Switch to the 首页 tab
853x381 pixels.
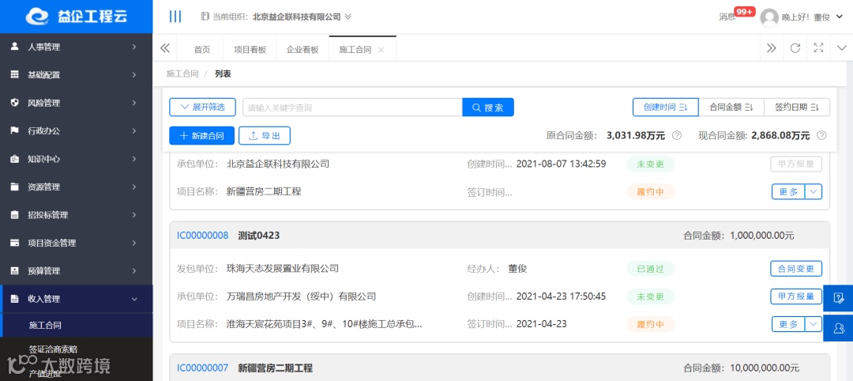coord(202,50)
